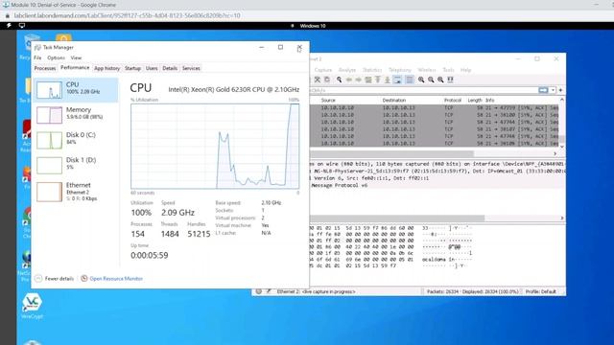
Task: Click into the Wireshark display filter field
Action: (x=423, y=90)
